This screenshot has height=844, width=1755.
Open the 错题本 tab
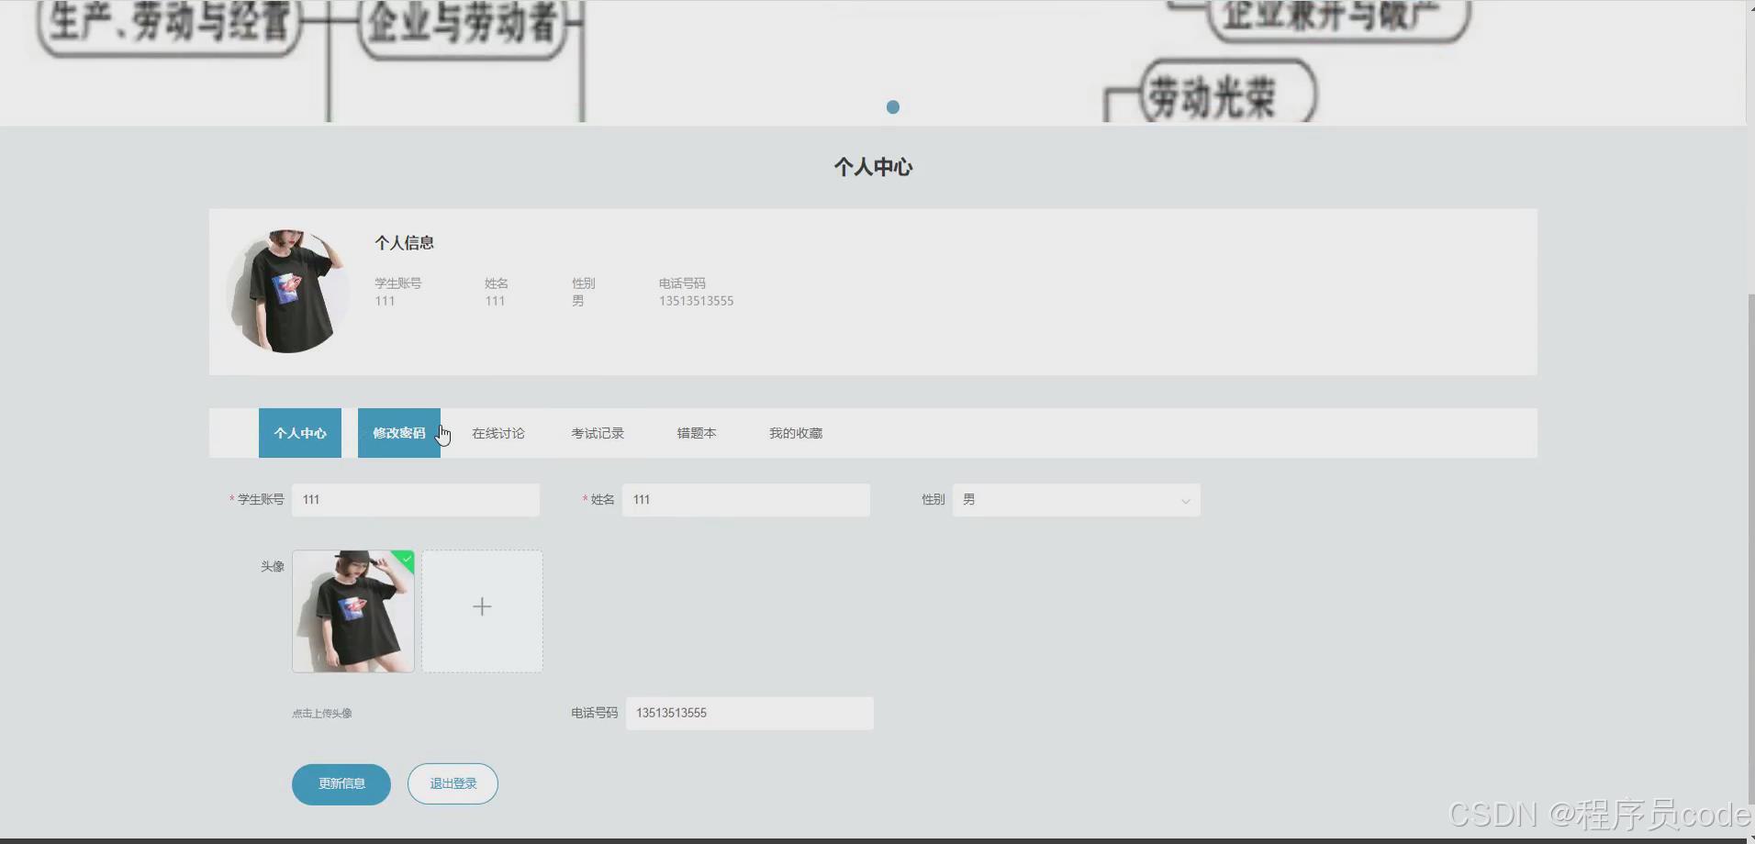point(696,432)
